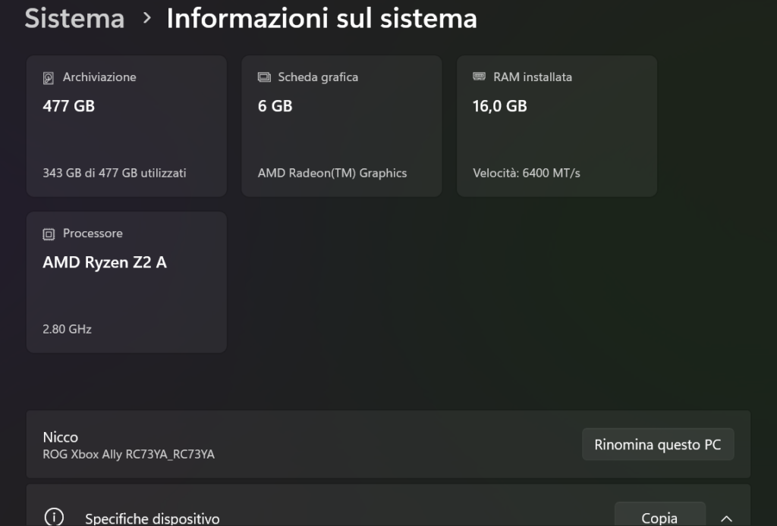Click the Scheda grafica monitor icon
This screenshot has width=777, height=526.
[264, 77]
